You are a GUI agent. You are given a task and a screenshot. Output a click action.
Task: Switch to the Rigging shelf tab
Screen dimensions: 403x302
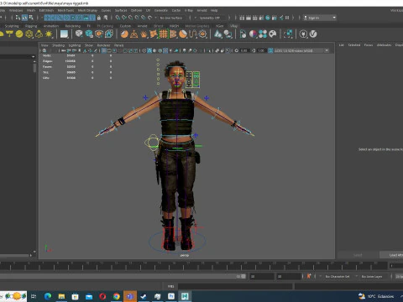click(31, 26)
